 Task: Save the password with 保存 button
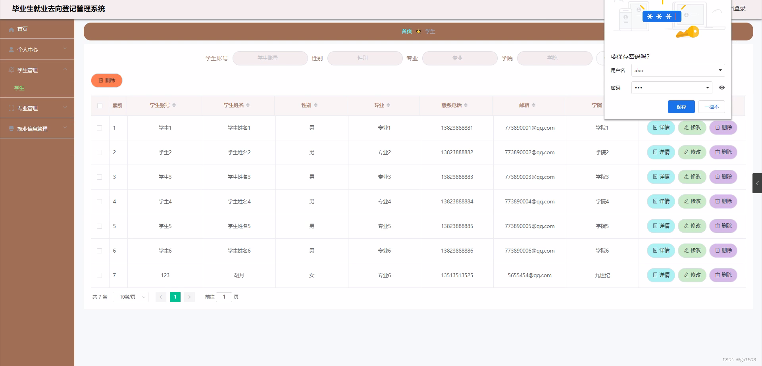click(681, 107)
